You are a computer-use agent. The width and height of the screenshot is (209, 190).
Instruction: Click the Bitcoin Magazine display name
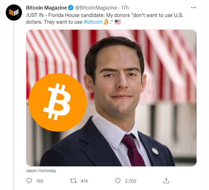[46, 8]
